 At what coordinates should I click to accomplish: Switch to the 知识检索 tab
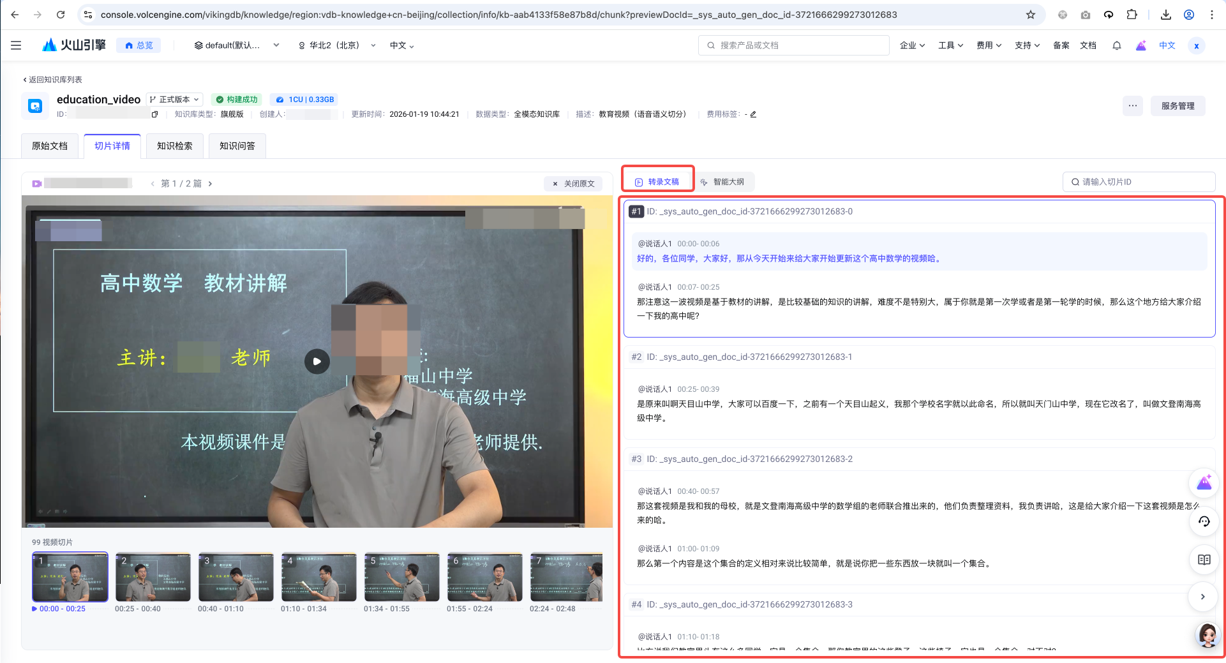174,146
